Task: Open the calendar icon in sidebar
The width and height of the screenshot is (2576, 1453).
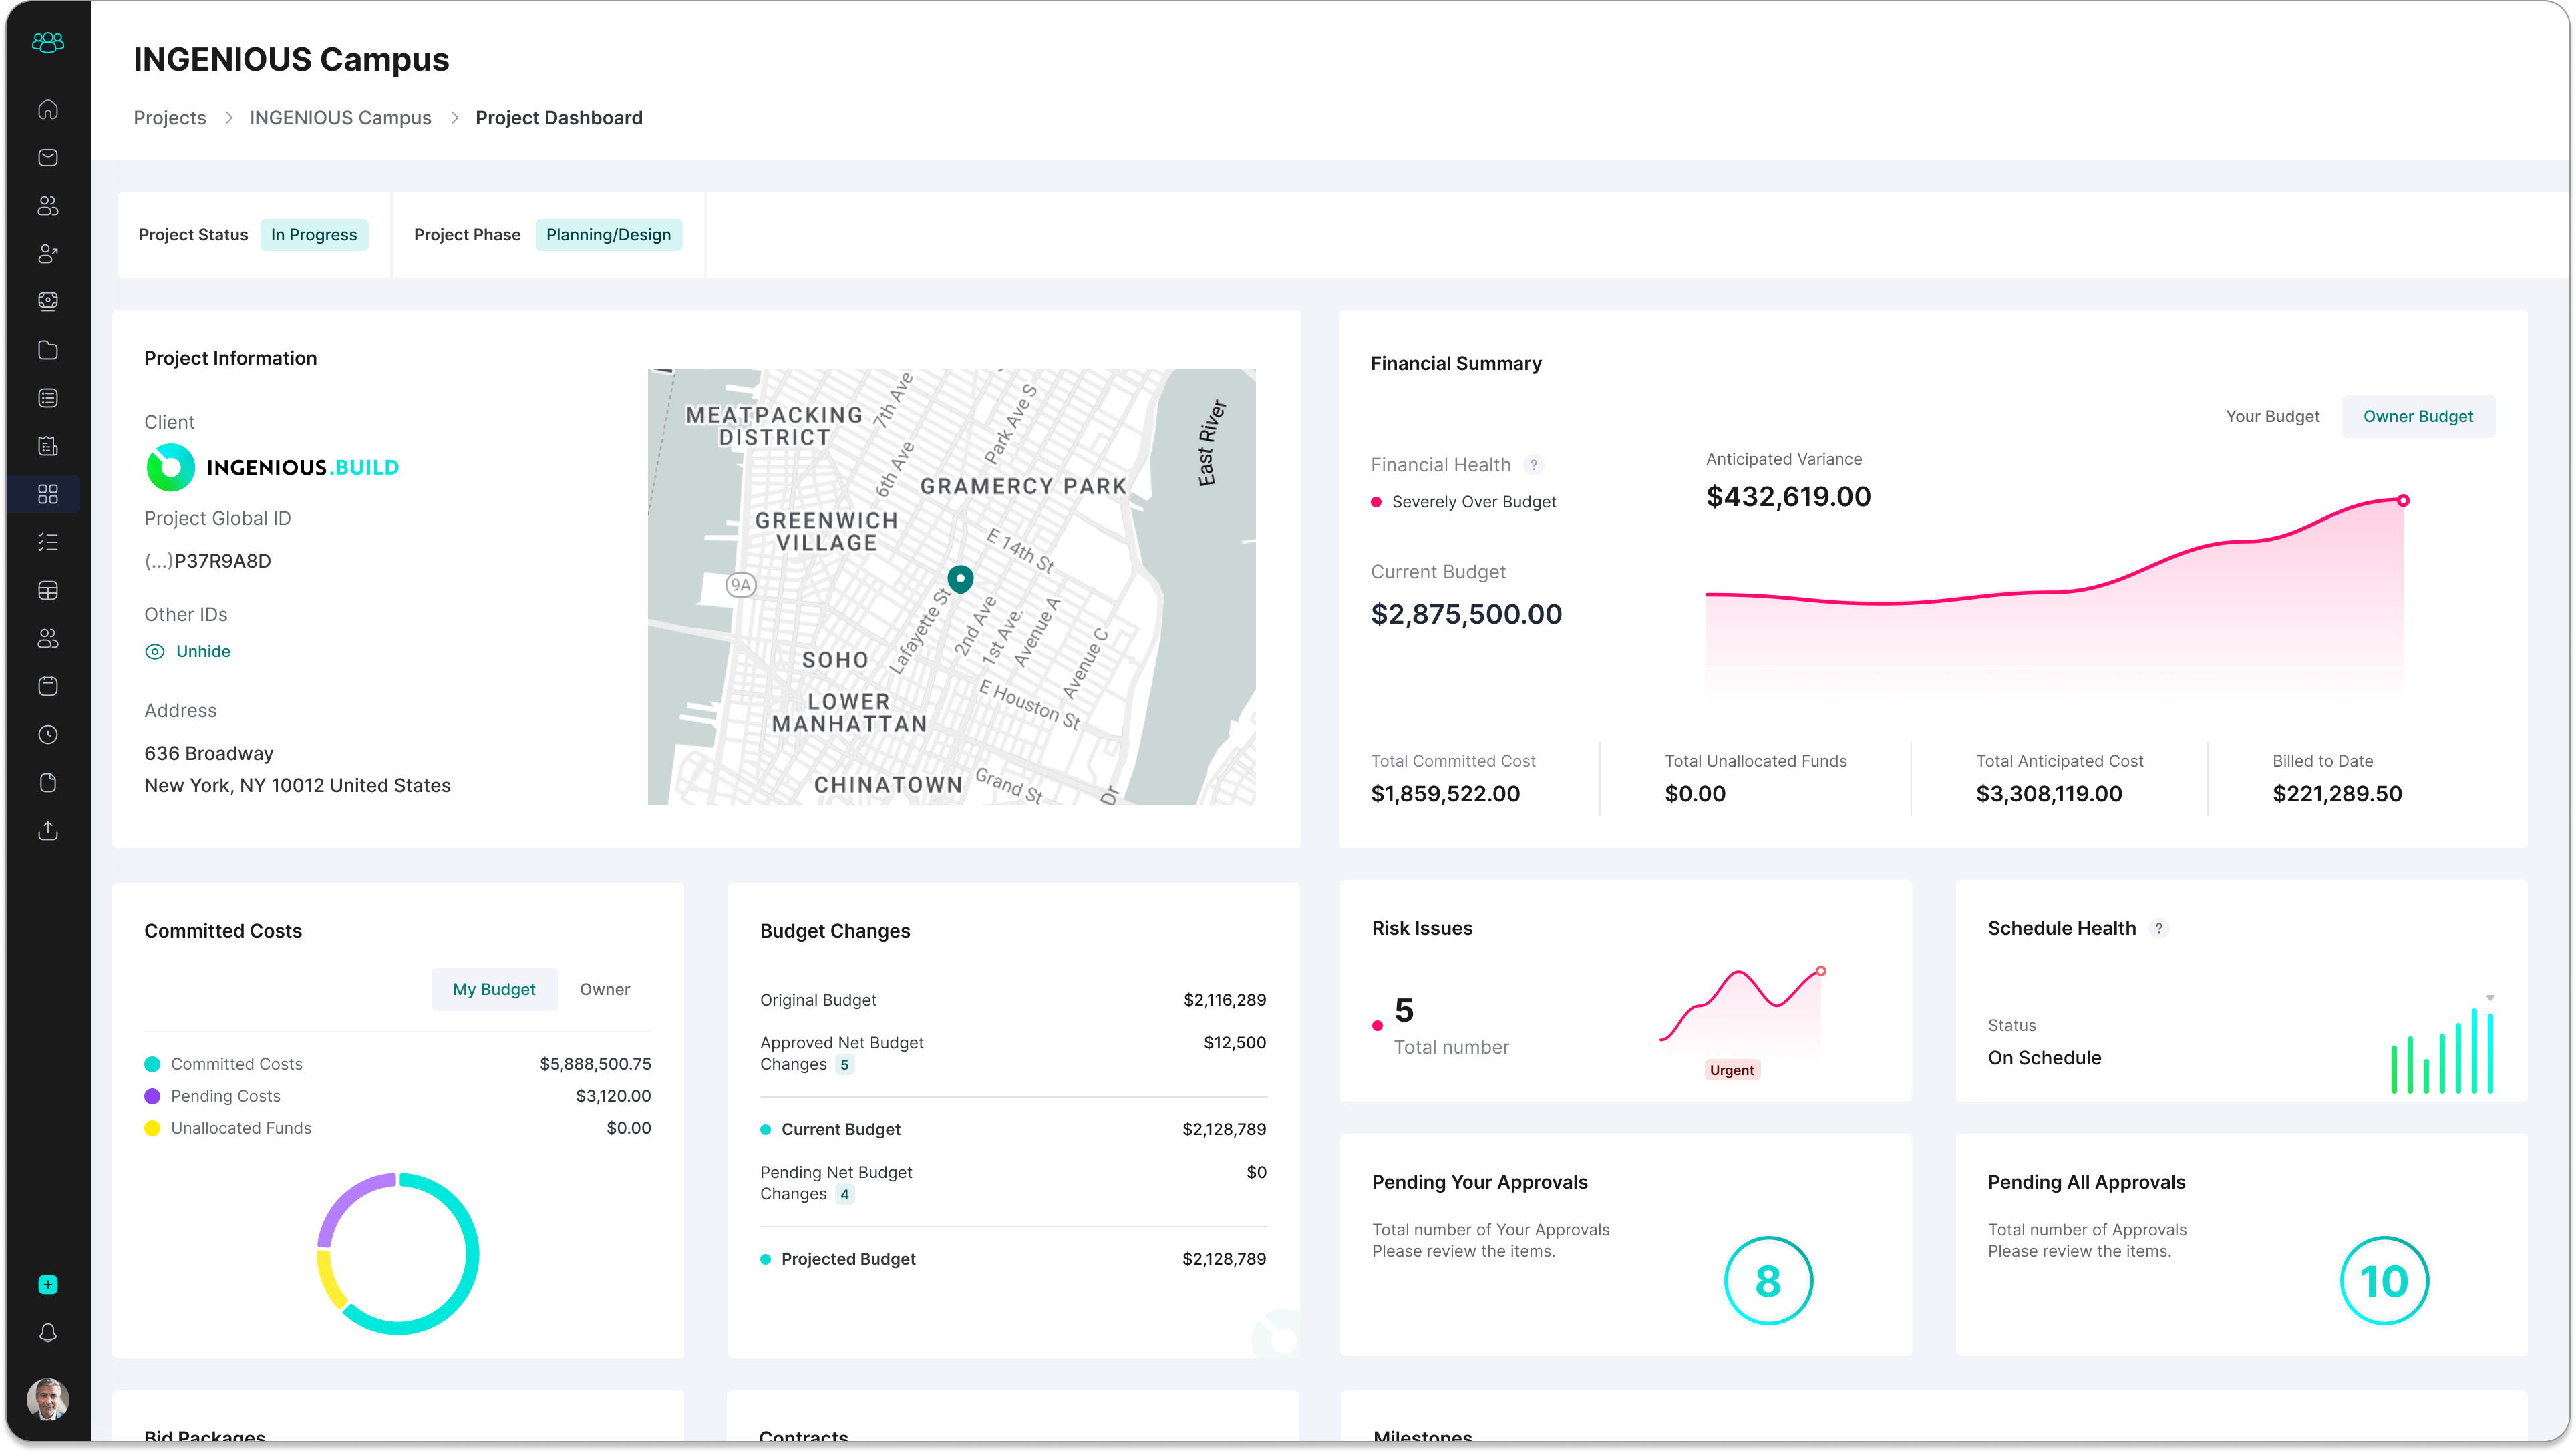Action: pos(48,686)
